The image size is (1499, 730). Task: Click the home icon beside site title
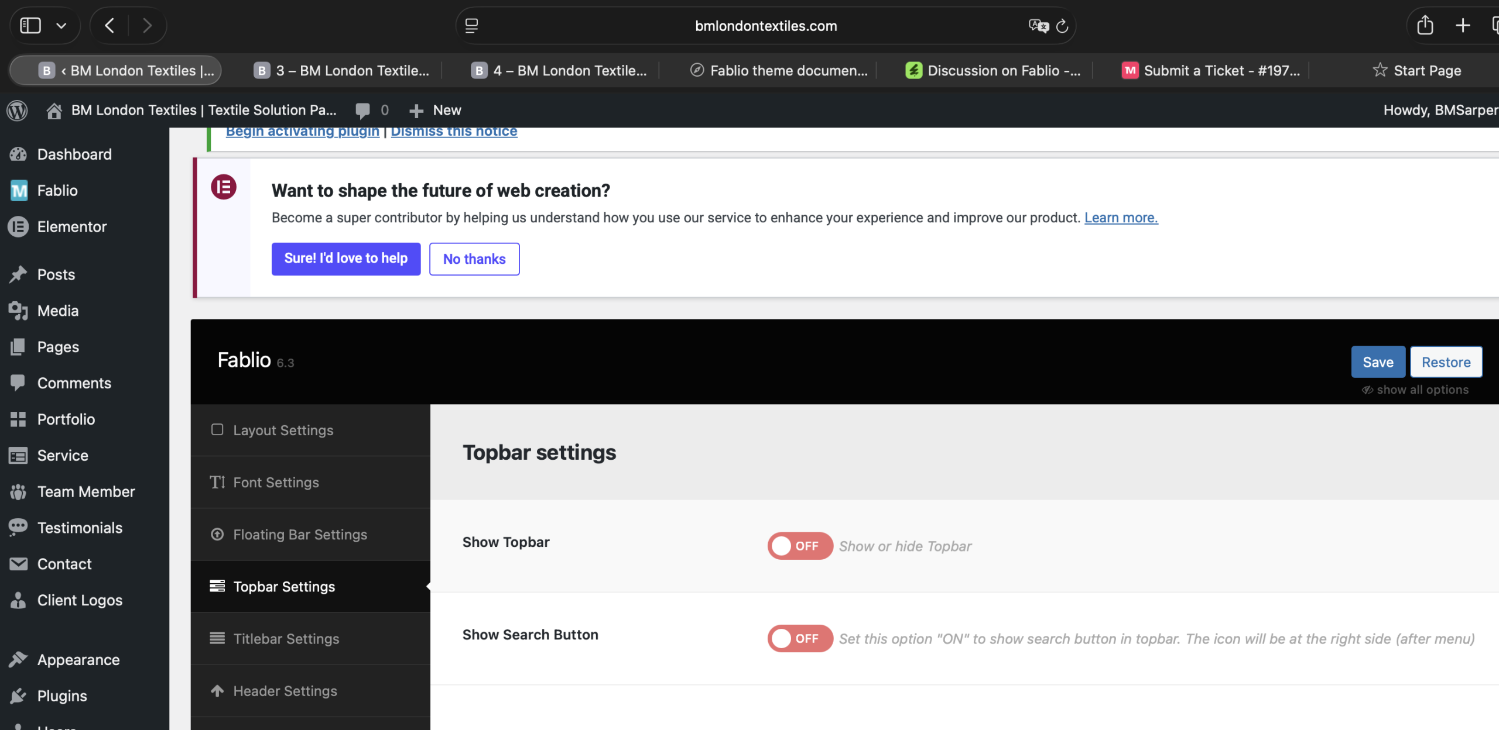[x=54, y=110]
